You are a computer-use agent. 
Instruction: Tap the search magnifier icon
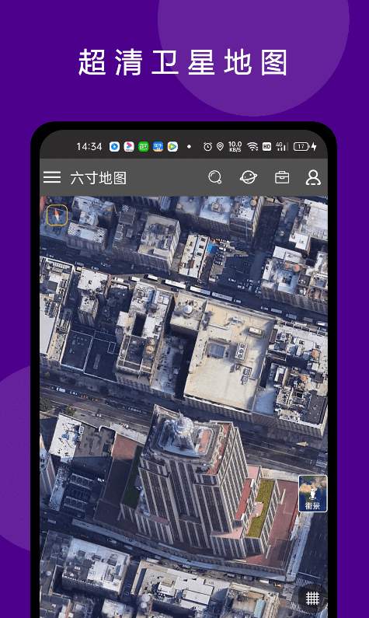tap(215, 177)
